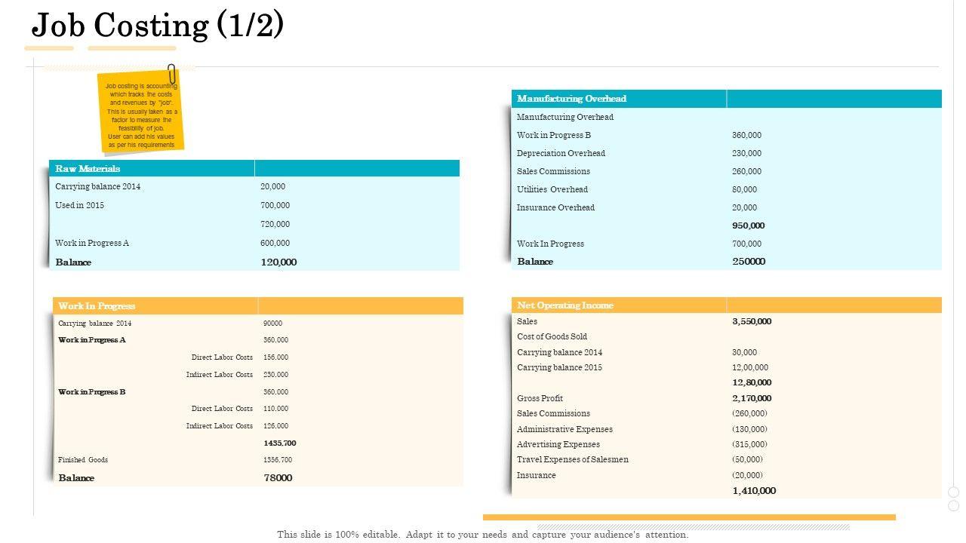The height and width of the screenshot is (543, 966).
Task: Click the blue Manufacturing Overhead table header
Action: (727, 99)
